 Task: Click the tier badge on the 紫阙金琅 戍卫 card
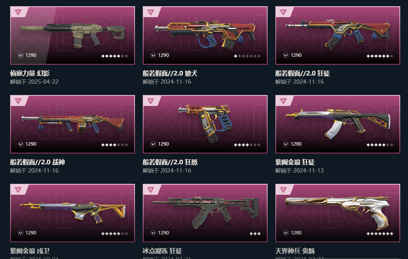(18, 190)
